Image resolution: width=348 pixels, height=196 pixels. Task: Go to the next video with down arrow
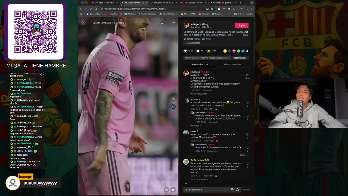pos(173,107)
